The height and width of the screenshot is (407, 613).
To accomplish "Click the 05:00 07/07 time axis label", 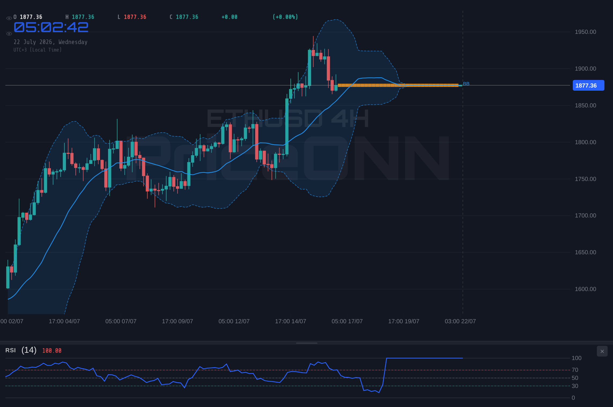I will 121,321.
